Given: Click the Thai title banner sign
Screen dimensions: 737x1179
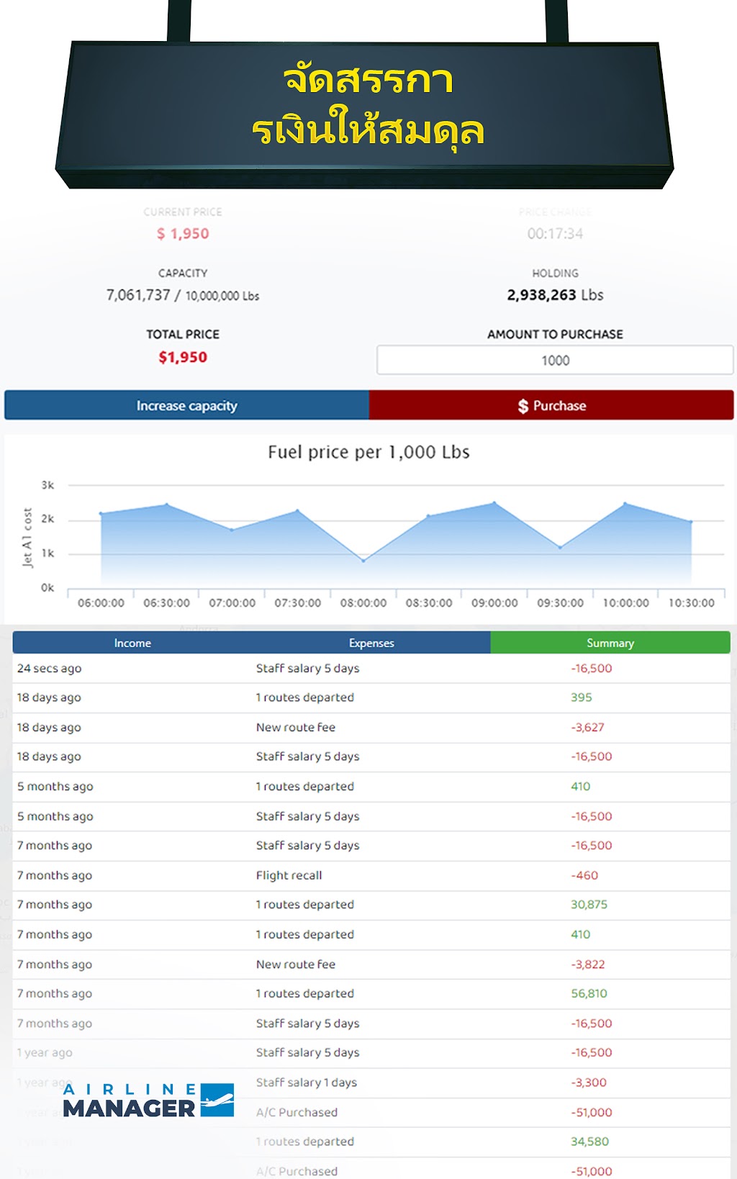Looking at the screenshot, I should 365,115.
